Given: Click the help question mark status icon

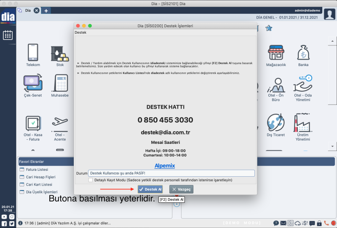Looking at the screenshot, I should click(276, 223).
